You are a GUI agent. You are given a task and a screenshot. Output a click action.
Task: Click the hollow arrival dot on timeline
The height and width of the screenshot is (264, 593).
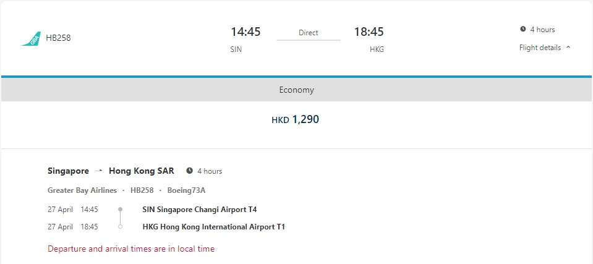120,227
